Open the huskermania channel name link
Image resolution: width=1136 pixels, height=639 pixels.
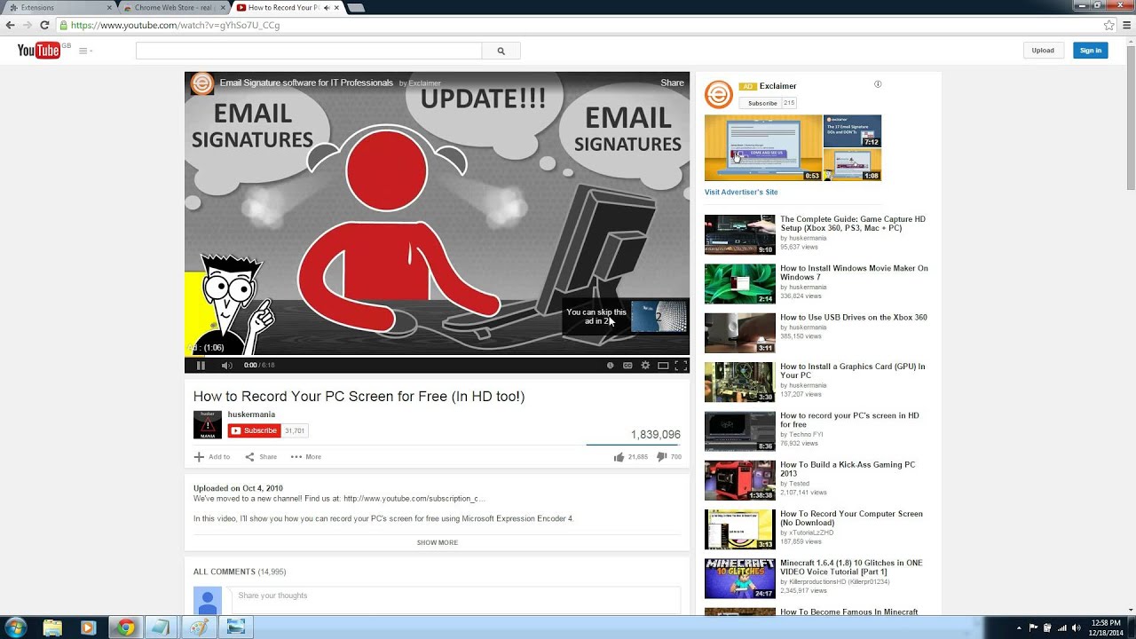(x=251, y=414)
